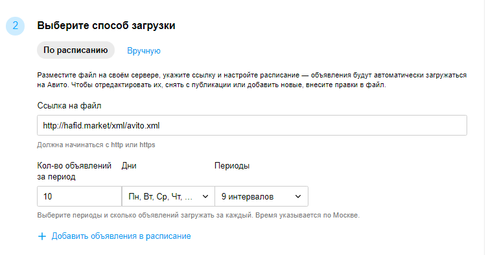Click the 'Выберите способ загрузки' heading
This screenshot has height=255, width=486.
[x=106, y=25]
